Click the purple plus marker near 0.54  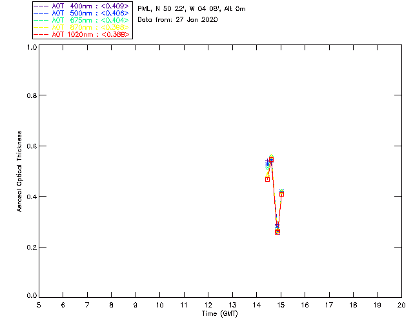click(267, 161)
